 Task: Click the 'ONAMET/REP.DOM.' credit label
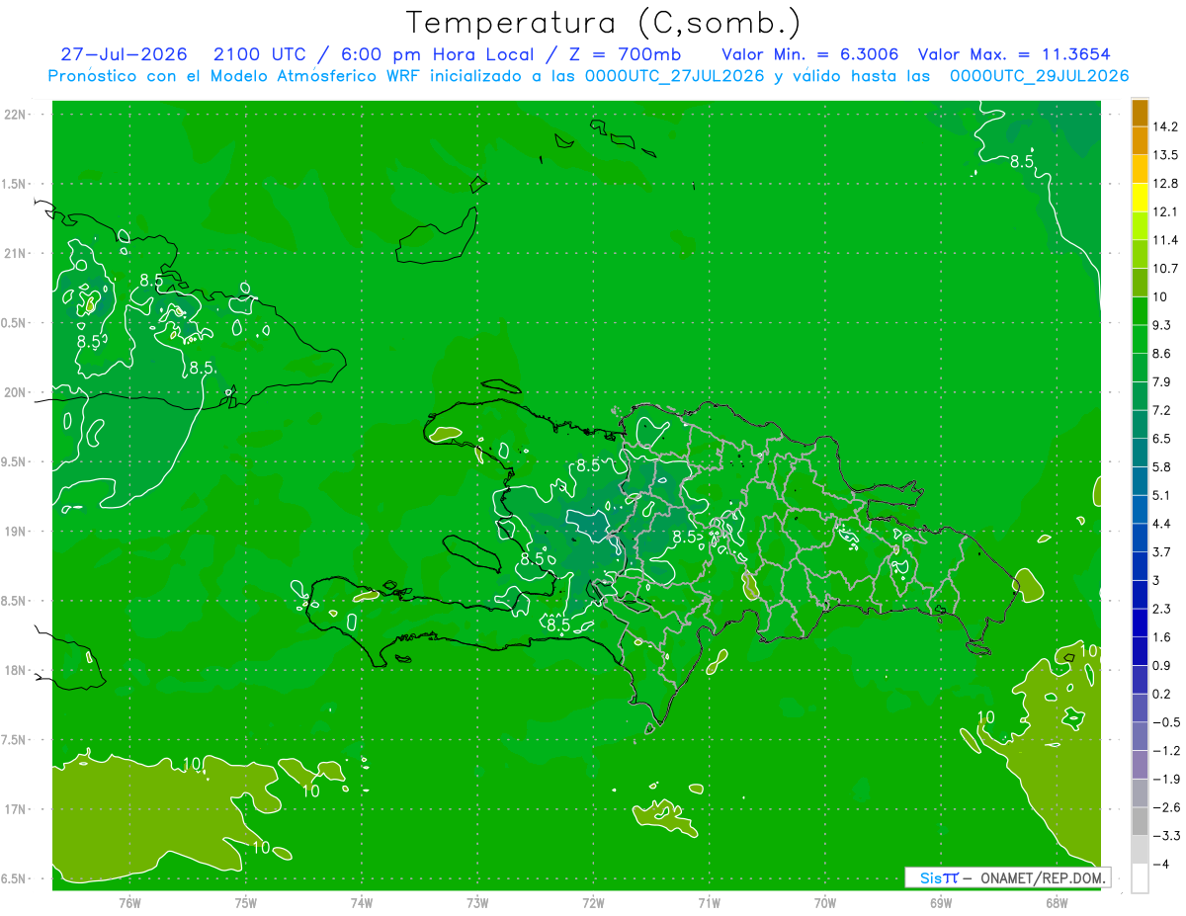(x=1042, y=877)
